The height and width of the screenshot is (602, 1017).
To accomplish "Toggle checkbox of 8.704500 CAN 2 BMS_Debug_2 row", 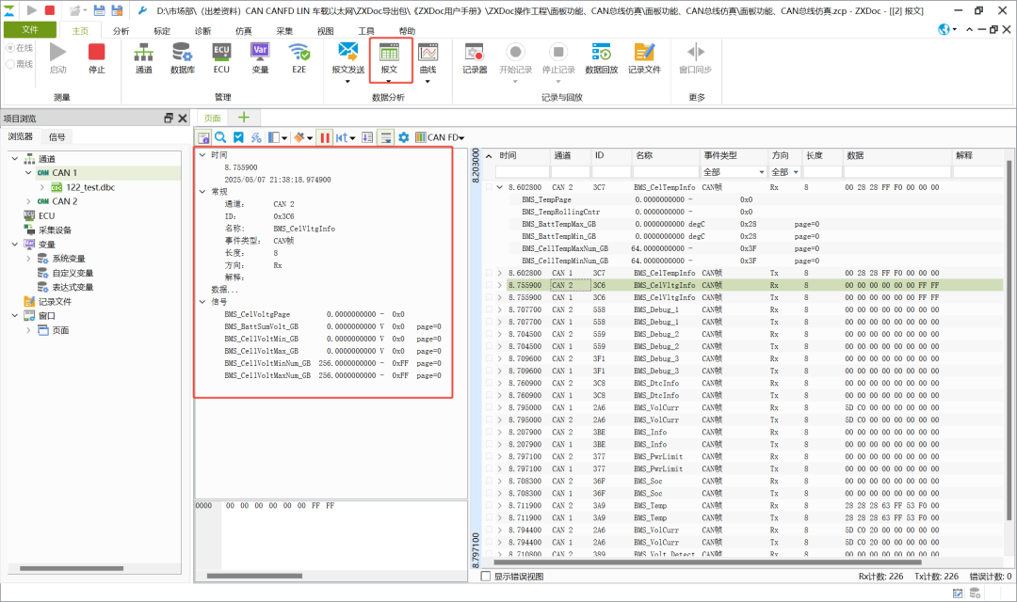I will (489, 334).
